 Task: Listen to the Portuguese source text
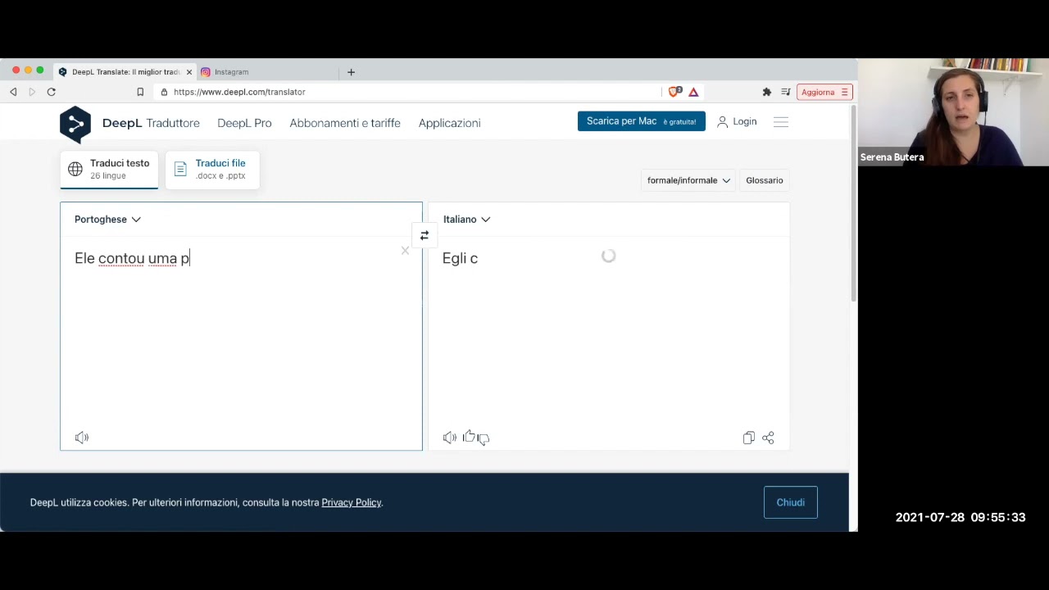click(82, 438)
